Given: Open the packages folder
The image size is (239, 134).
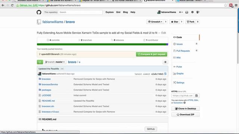Looking at the screenshot, I should coord(46,90).
